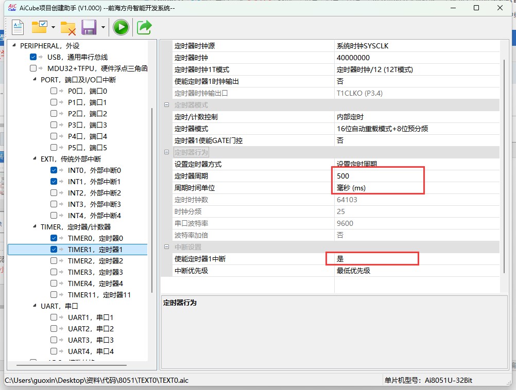Click 定时器时钟1T模式 value 12T模式

point(417,69)
